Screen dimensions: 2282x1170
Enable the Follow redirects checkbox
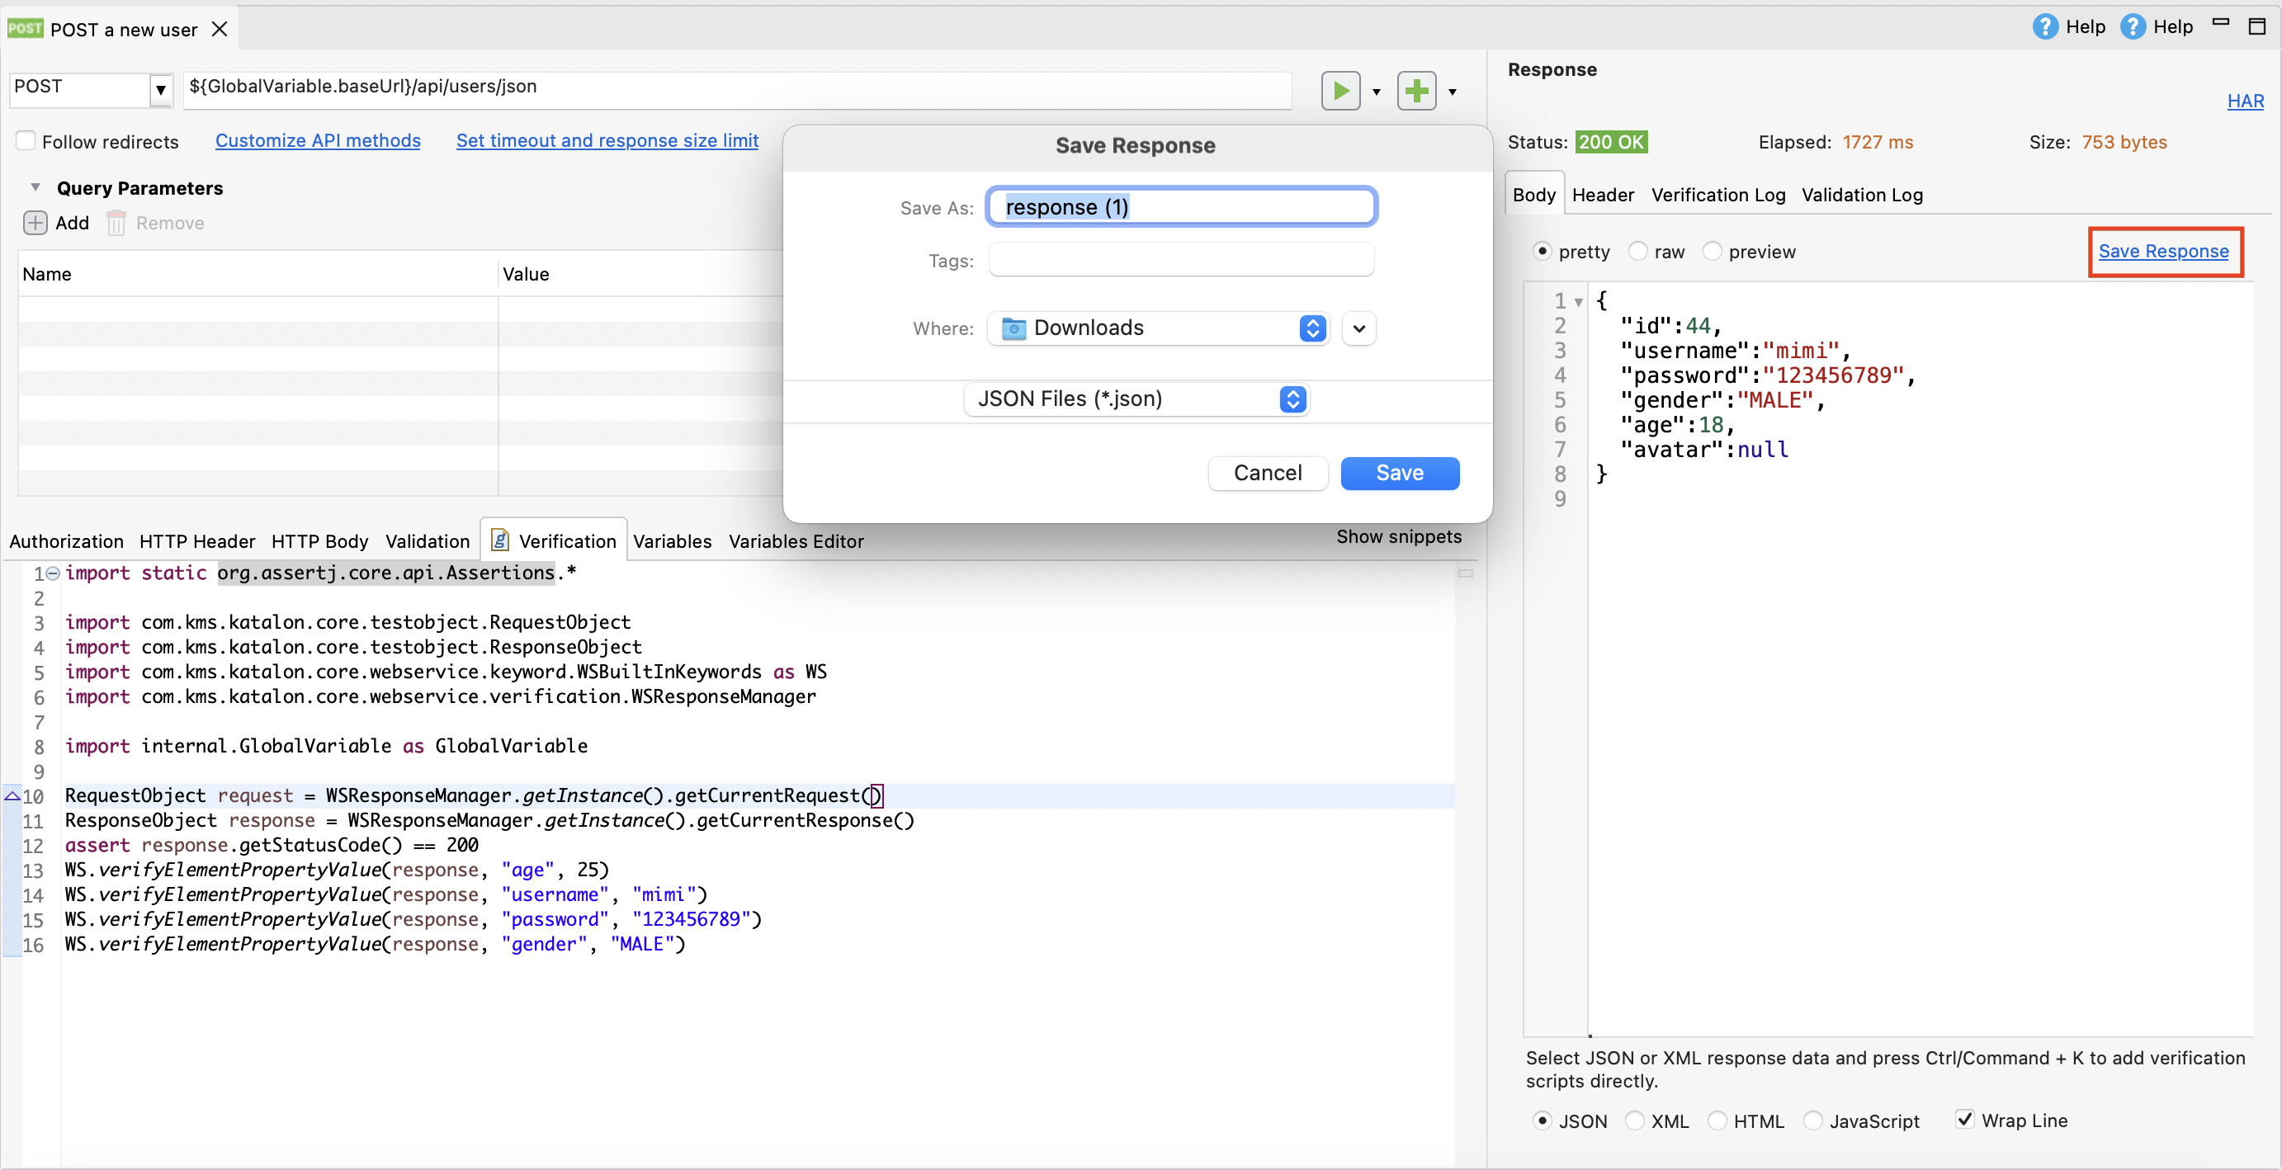26,141
